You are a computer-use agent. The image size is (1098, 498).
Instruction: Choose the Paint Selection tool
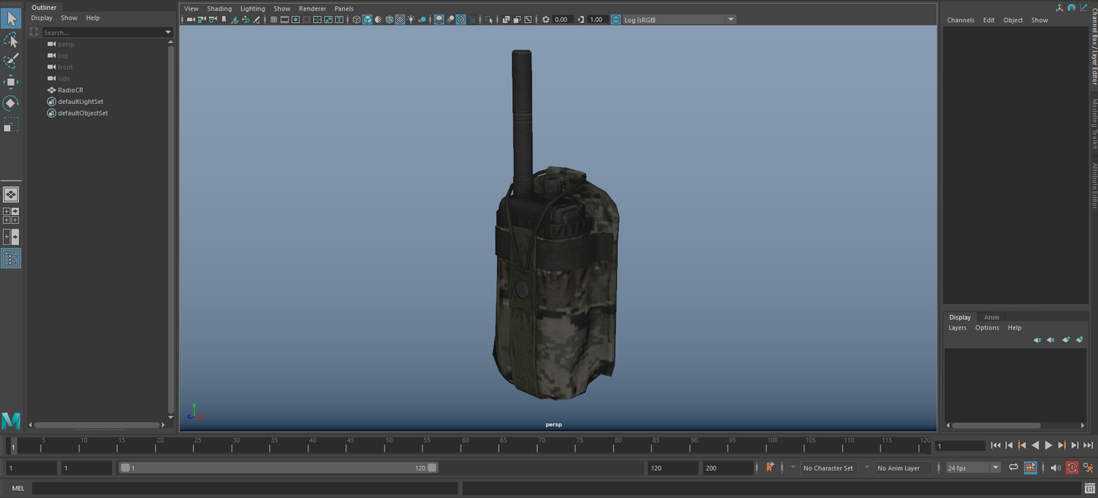coord(11,61)
